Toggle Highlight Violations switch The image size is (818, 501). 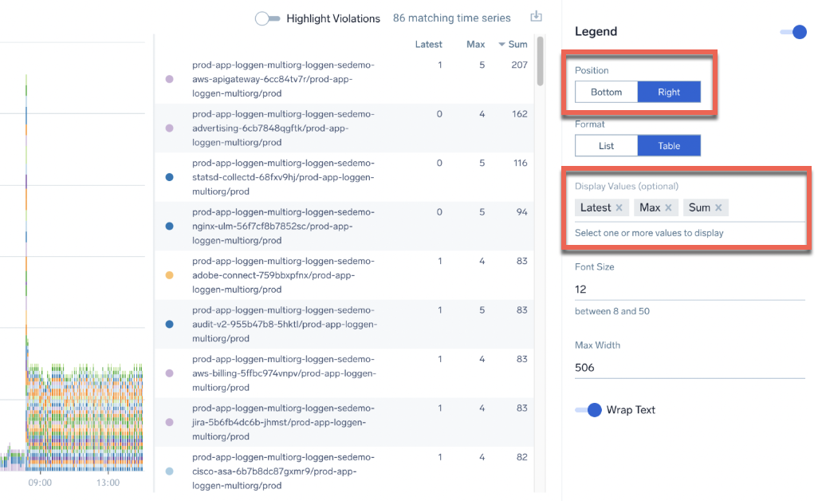point(267,18)
